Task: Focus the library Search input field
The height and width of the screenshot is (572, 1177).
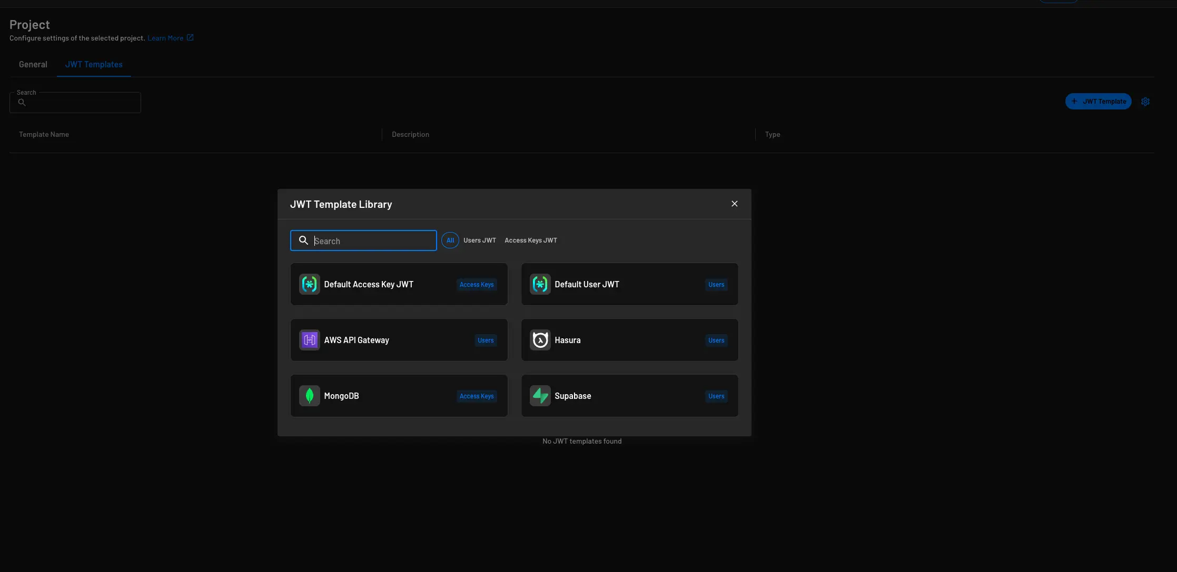Action: (x=363, y=240)
